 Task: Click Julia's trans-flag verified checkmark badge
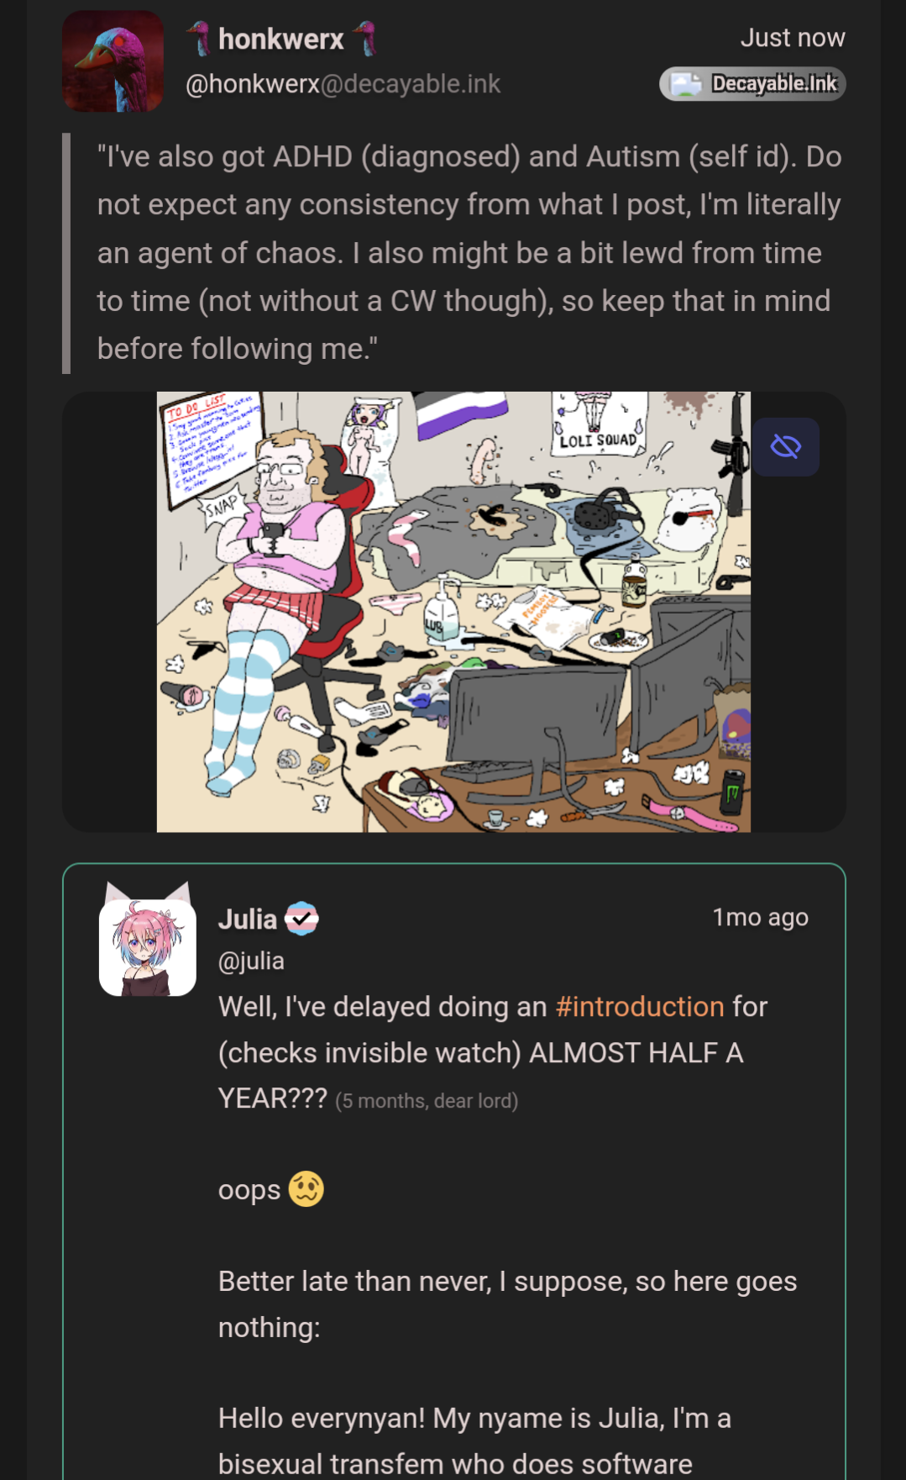point(301,919)
